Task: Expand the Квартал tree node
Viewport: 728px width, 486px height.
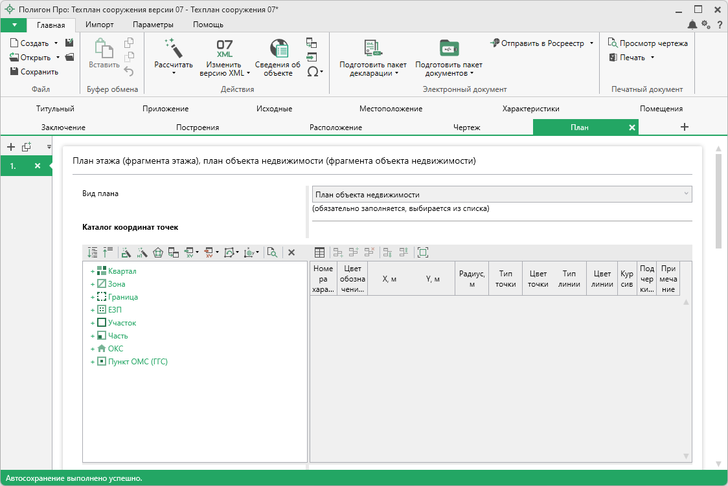Action: click(93, 271)
